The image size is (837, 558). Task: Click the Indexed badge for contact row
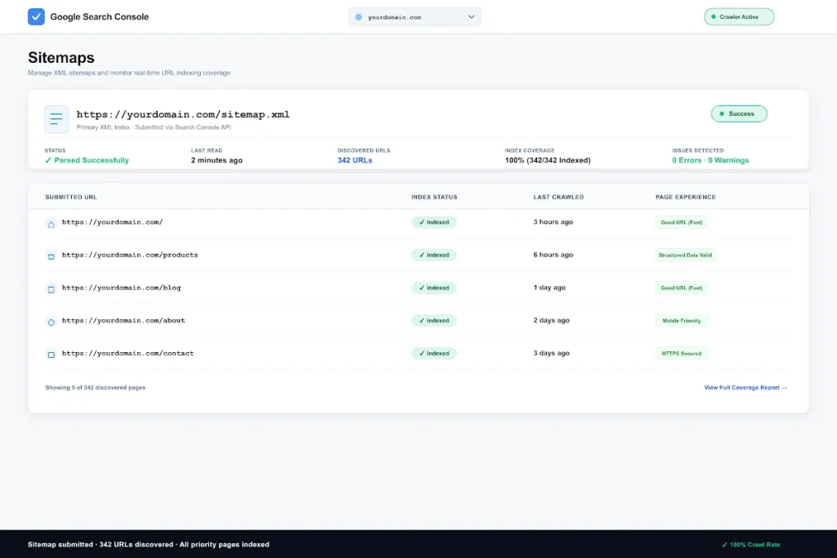click(434, 353)
